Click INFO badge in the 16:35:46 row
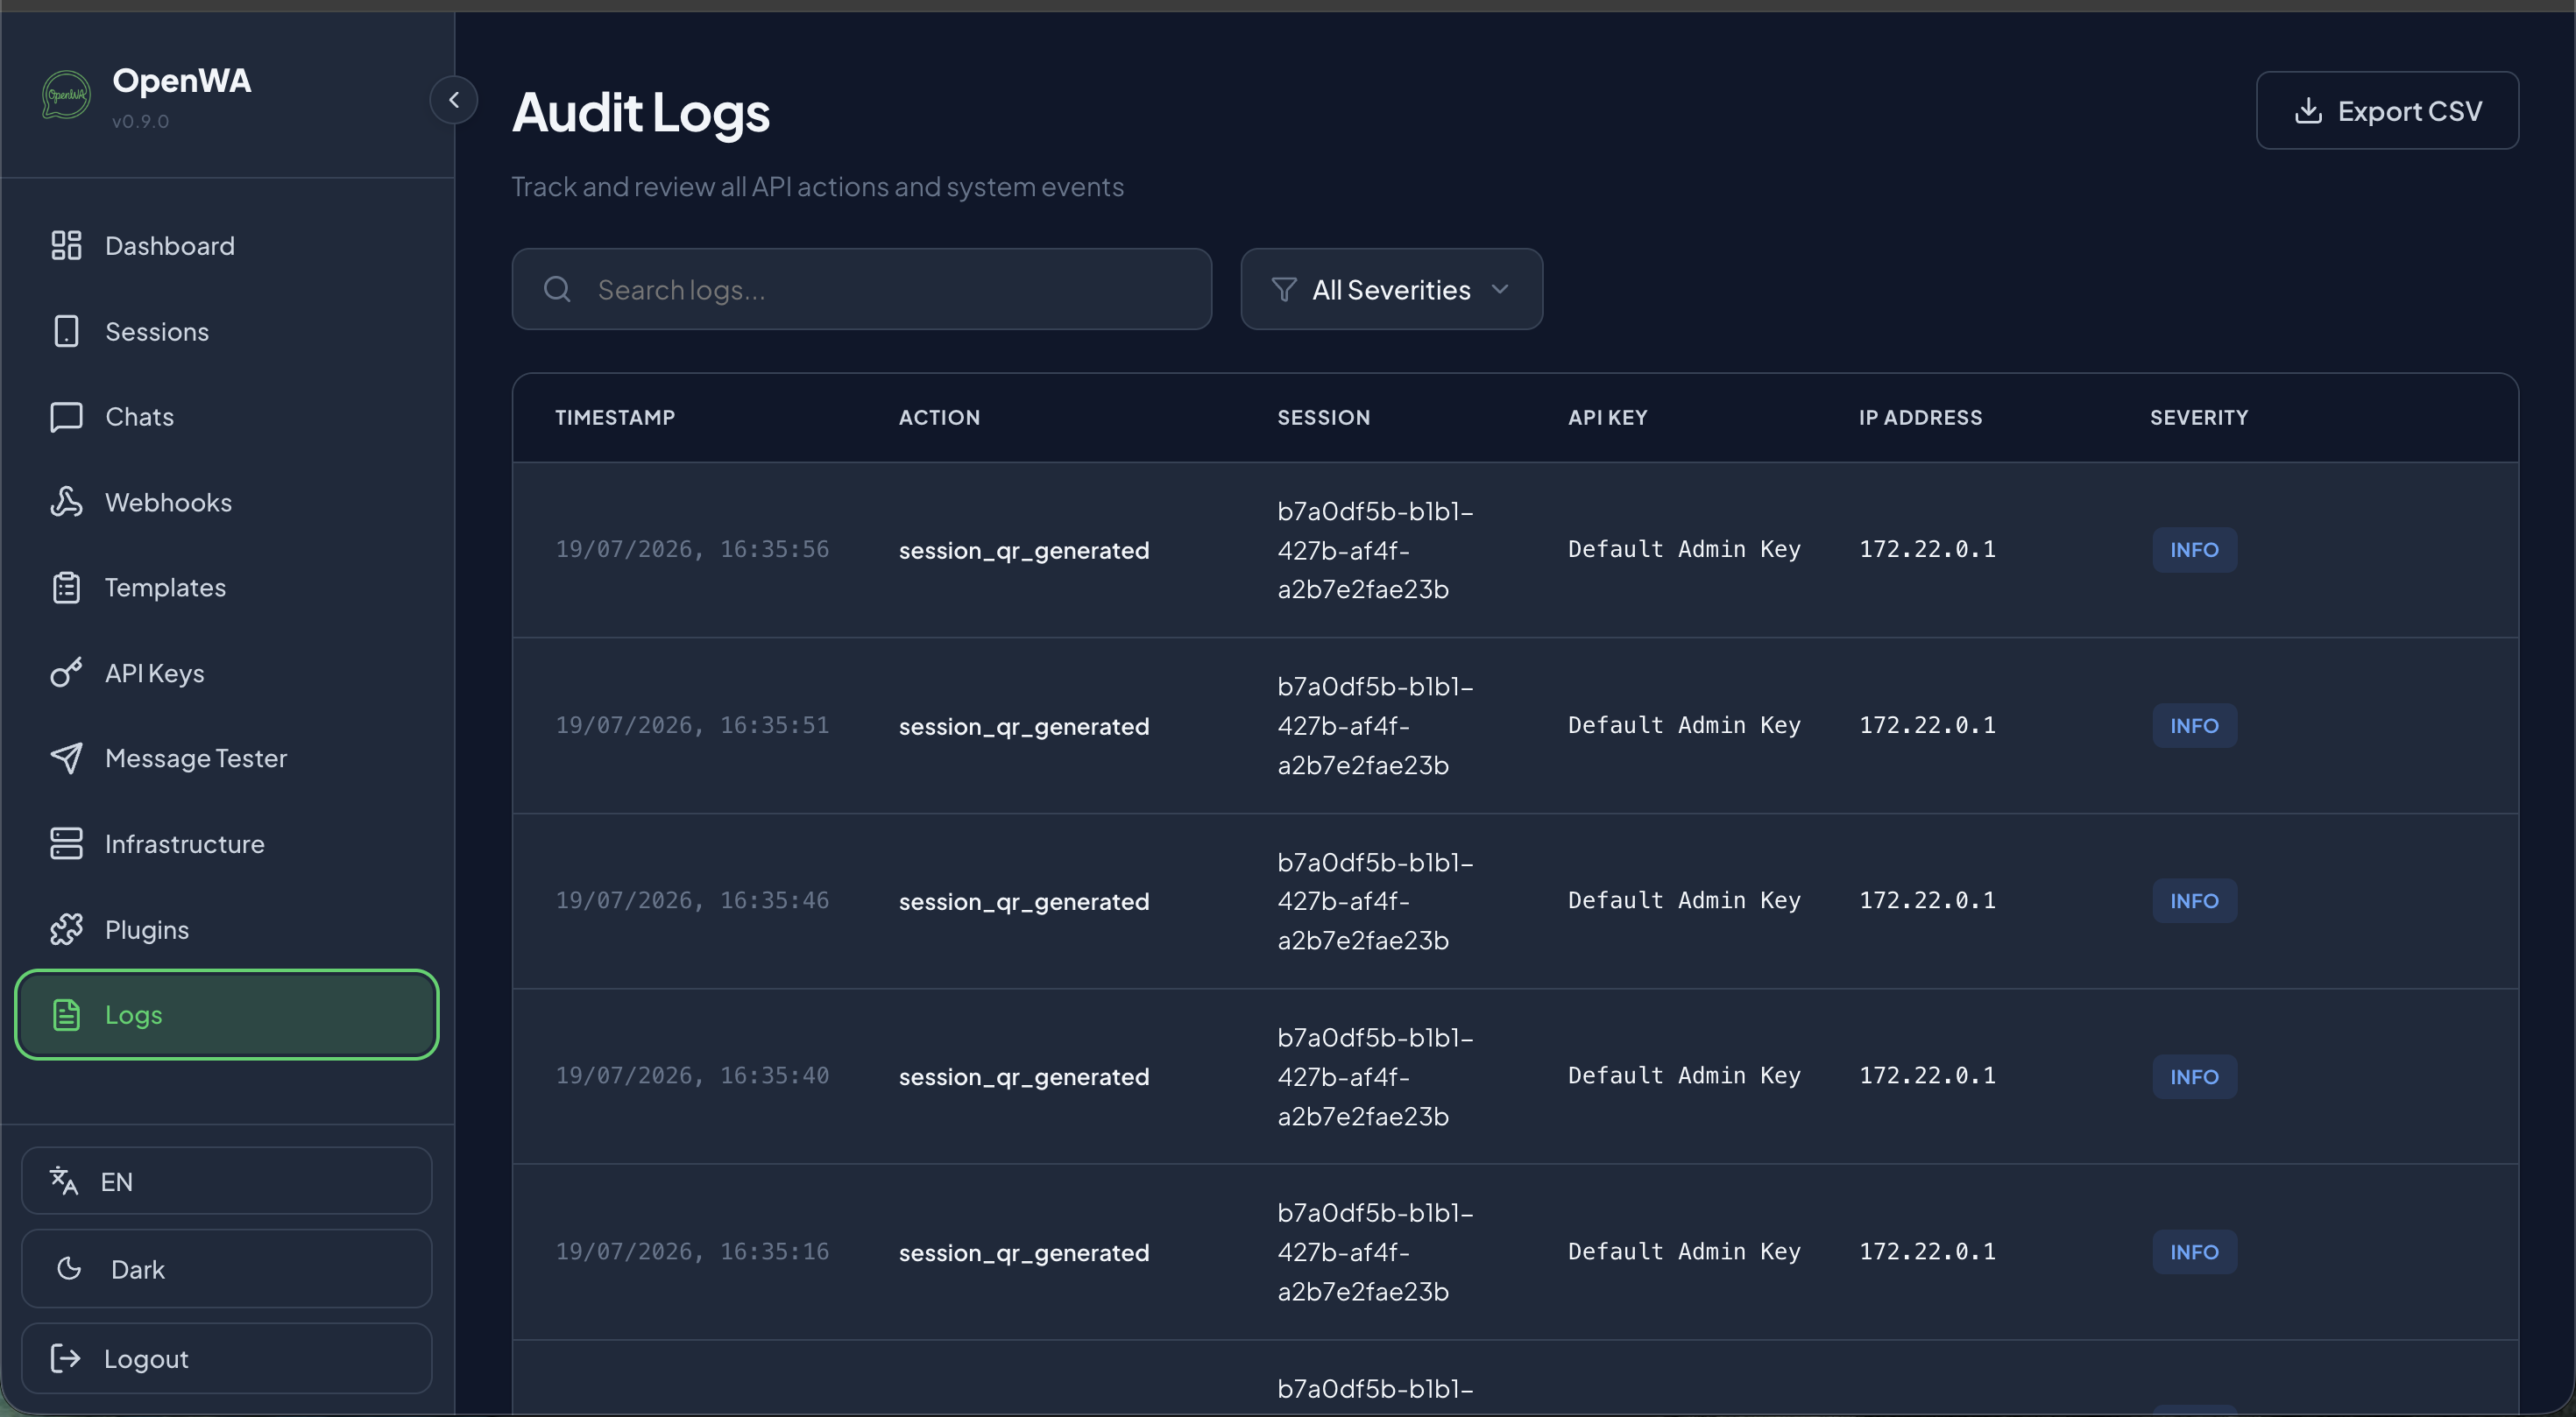Image resolution: width=2576 pixels, height=1417 pixels. point(2195,900)
